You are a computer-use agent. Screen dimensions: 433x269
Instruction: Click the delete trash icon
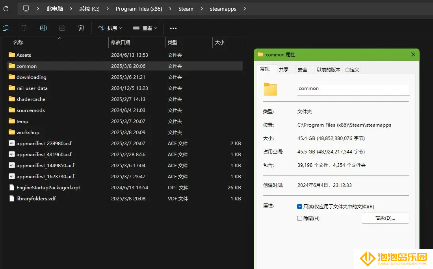tap(81, 28)
